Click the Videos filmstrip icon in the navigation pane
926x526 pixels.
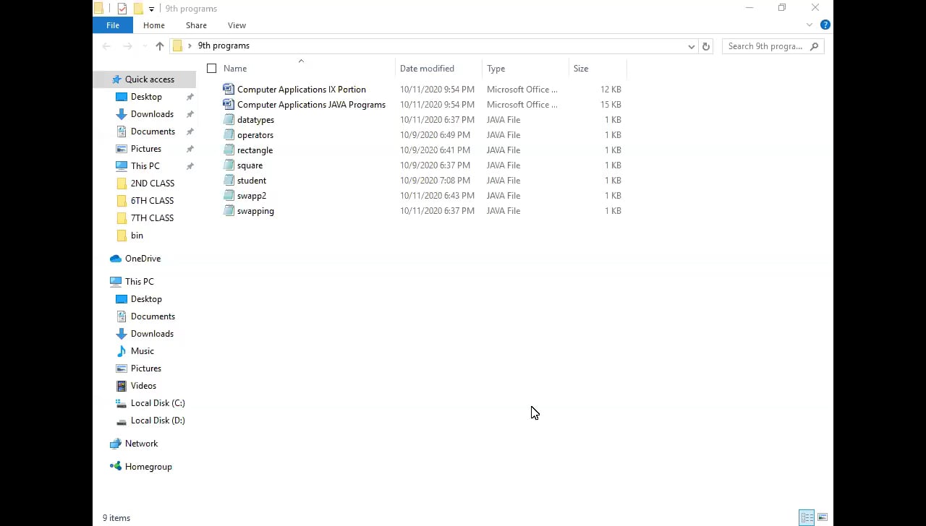(x=122, y=386)
